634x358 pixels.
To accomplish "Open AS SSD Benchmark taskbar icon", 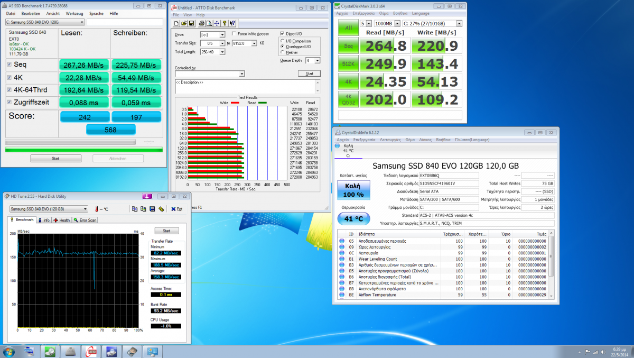I will (70, 351).
